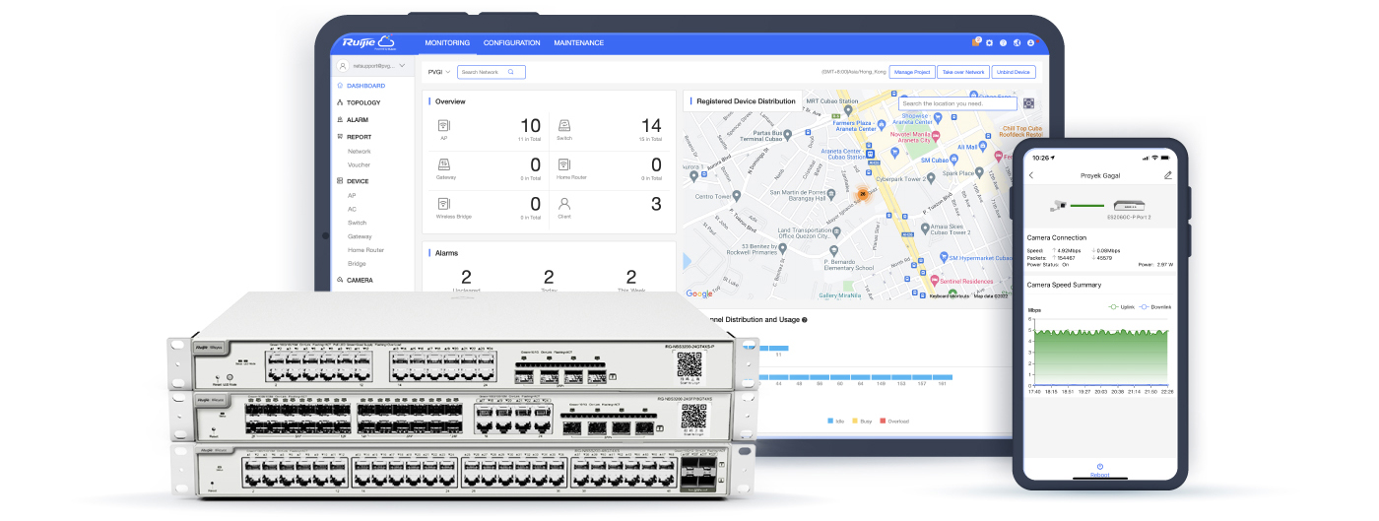The width and height of the screenshot is (1379, 521).
Task: Click the help question mark icon
Action: pos(1003,43)
